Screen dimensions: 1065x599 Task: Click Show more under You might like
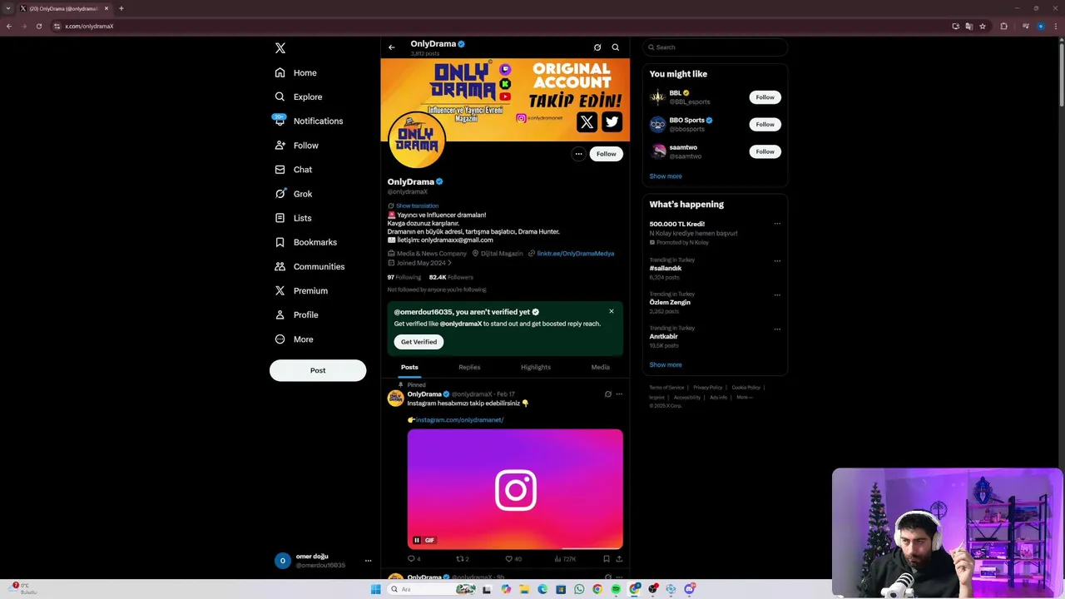[666, 176]
